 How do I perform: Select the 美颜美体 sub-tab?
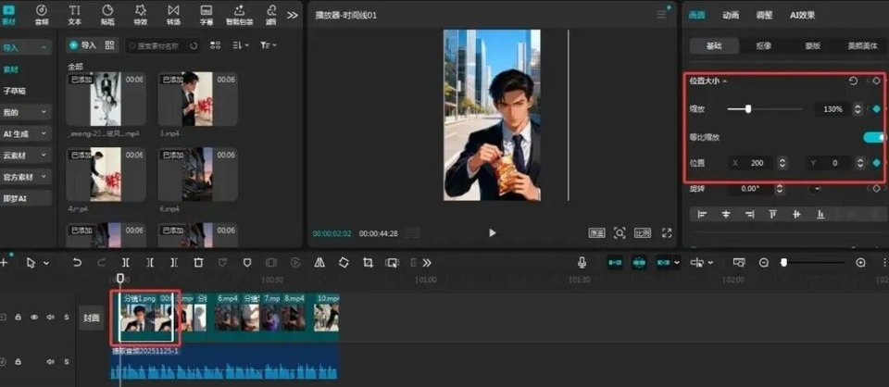(862, 46)
